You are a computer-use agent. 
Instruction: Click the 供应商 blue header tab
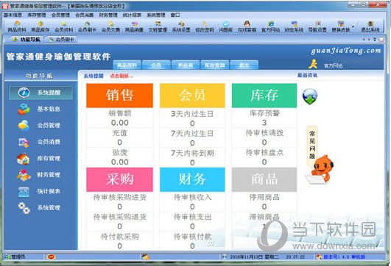186,65
